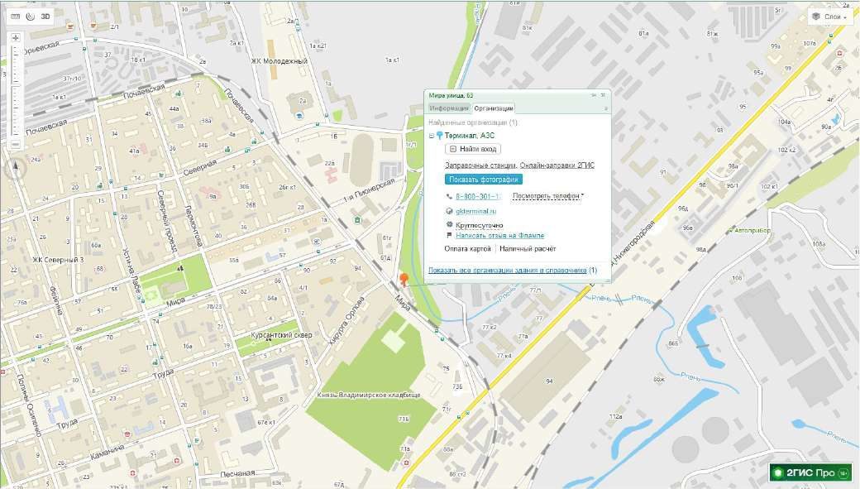The height and width of the screenshot is (489, 860).
Task: Click the Каманина street label
Action: click(x=108, y=453)
